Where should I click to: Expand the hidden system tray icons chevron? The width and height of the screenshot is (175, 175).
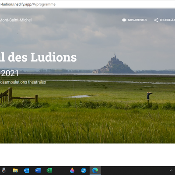point(171,170)
